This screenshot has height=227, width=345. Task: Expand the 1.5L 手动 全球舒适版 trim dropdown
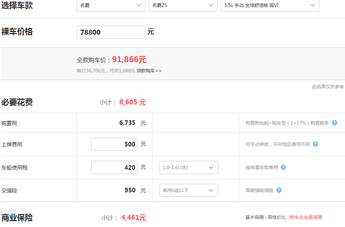pos(270,6)
